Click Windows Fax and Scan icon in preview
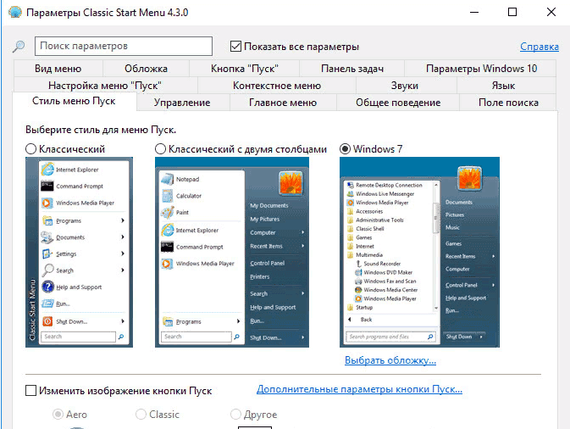This screenshot has height=429, width=570. pyautogui.click(x=358, y=281)
